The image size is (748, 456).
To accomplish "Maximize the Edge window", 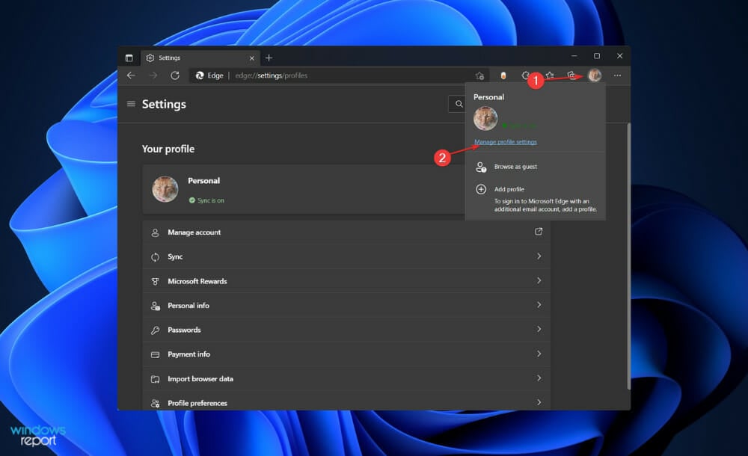I will point(597,56).
